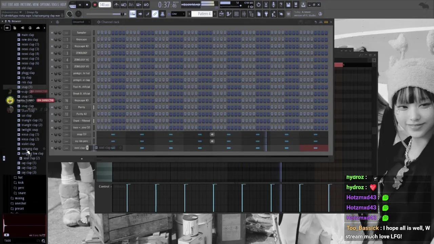Viewport: 434px width, 244px height.
Task: Click the Save project floppy icon
Action: 288,5
